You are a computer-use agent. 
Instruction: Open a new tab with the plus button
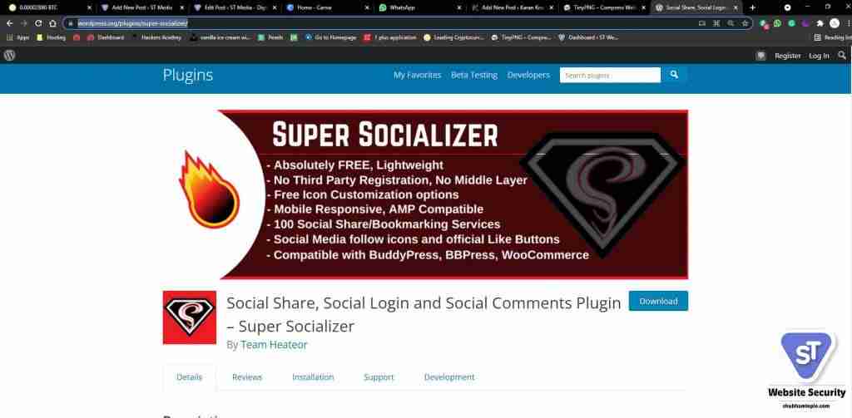(x=752, y=7)
